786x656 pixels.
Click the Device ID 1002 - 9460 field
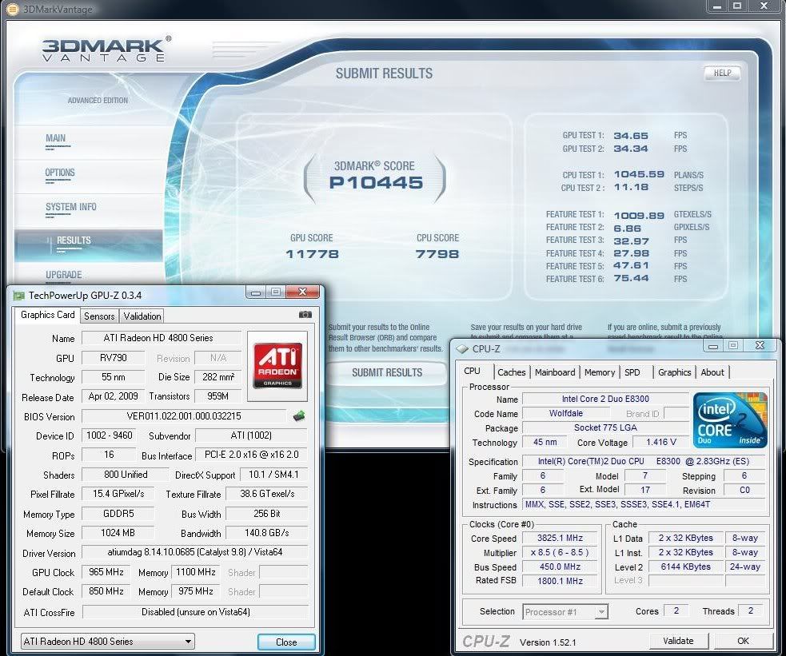(x=110, y=435)
